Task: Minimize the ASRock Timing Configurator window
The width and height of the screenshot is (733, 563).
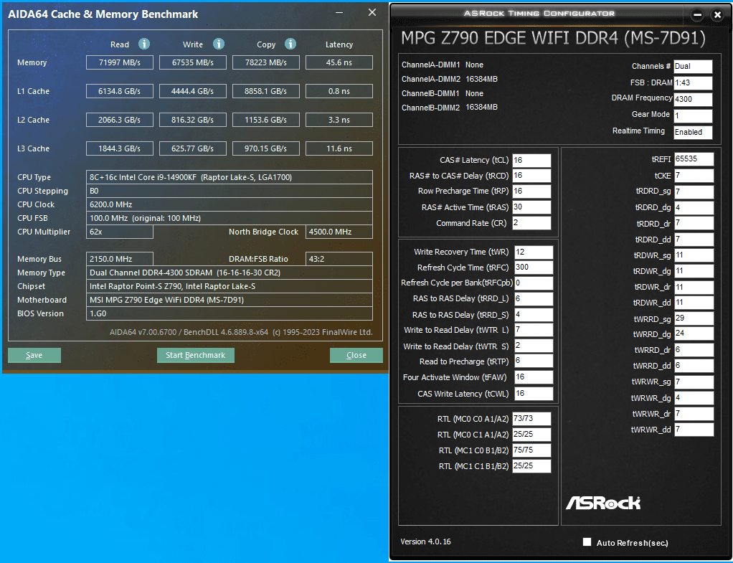Action: click(x=697, y=15)
